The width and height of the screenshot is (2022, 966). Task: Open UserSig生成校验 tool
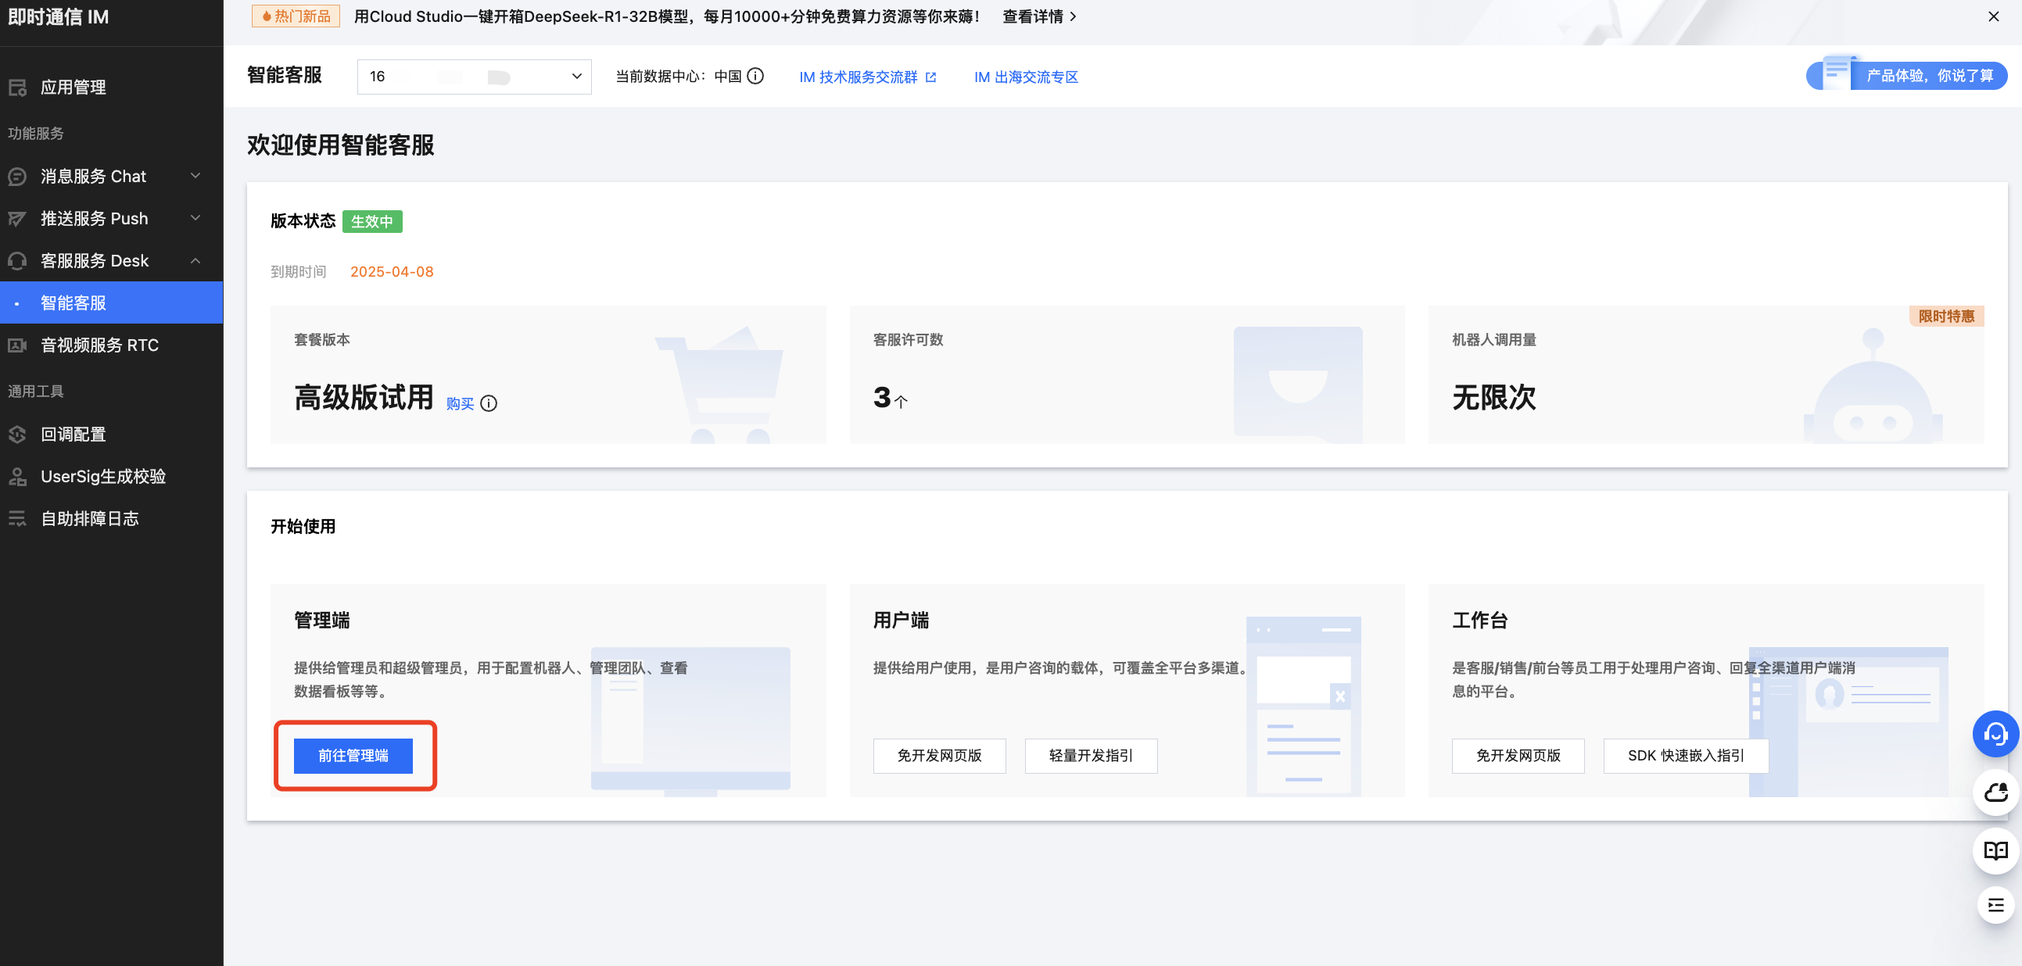click(103, 476)
